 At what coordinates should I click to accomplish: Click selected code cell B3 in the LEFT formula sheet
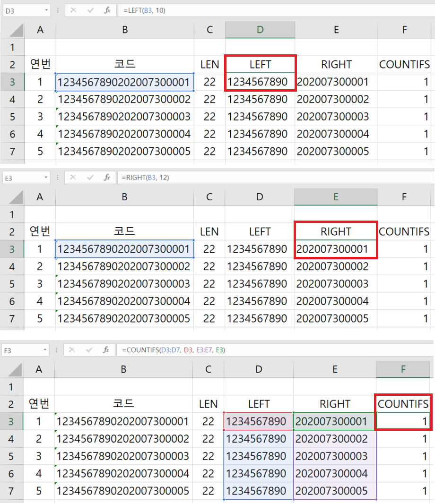pyautogui.click(x=125, y=82)
